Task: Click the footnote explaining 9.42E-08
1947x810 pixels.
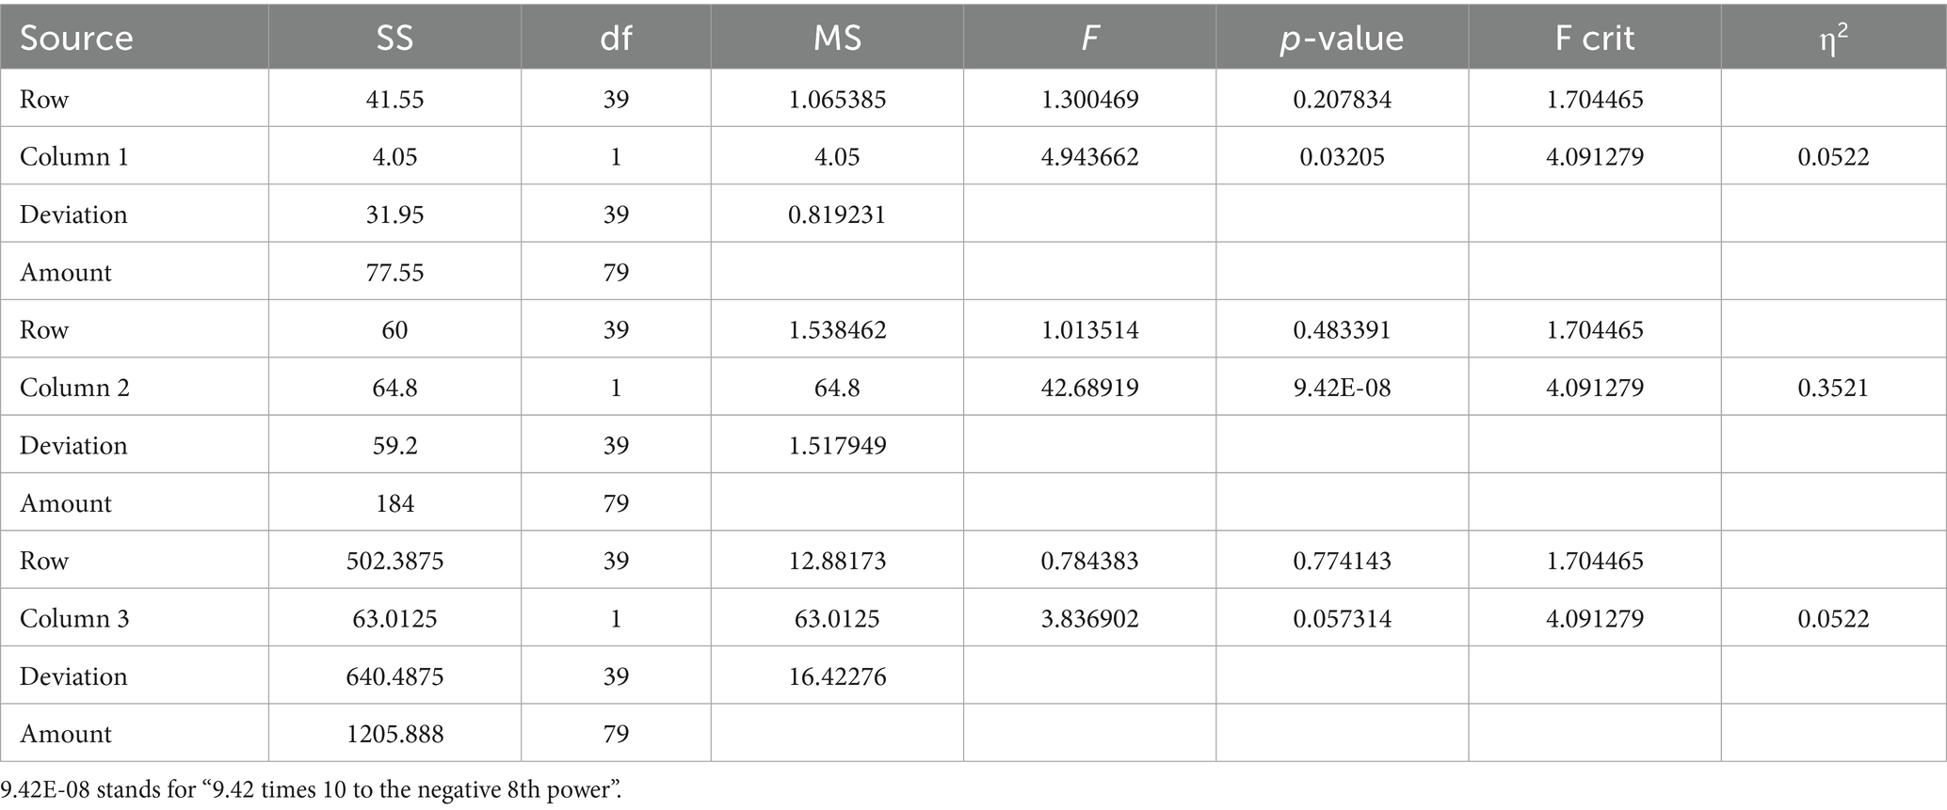Action: [x=311, y=789]
